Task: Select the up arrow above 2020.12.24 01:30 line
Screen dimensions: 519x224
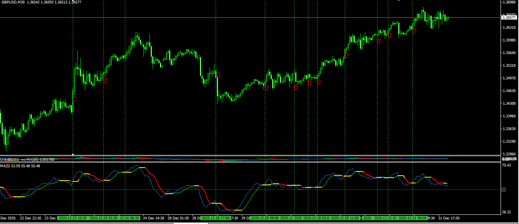Action: coord(105,80)
